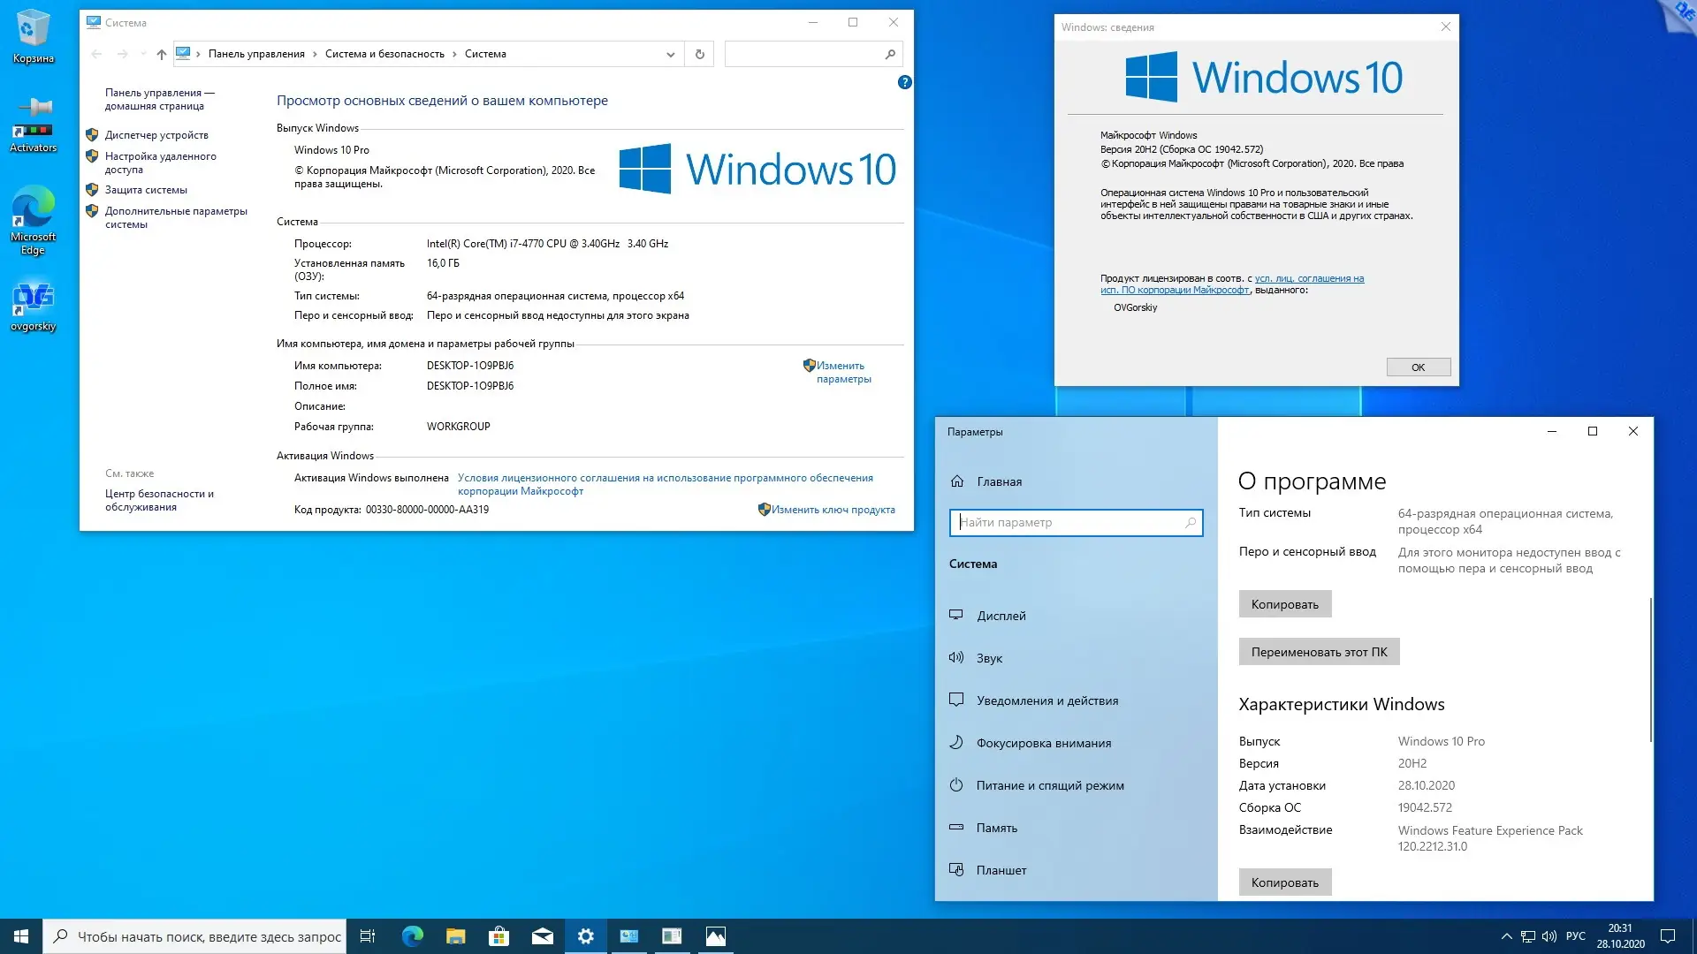Expand the address bar history dropdown
The height and width of the screenshot is (954, 1697).
(x=670, y=54)
